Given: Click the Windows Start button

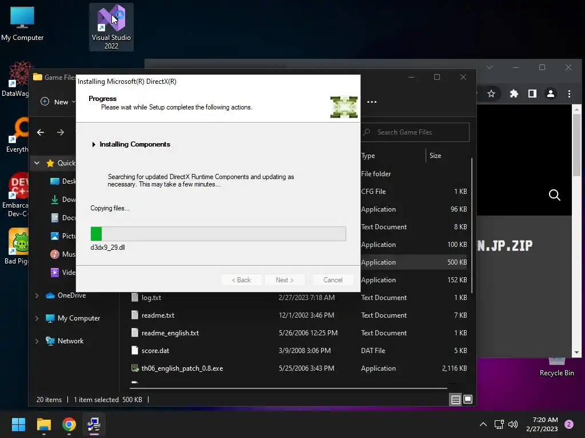Looking at the screenshot, I should coord(18,424).
